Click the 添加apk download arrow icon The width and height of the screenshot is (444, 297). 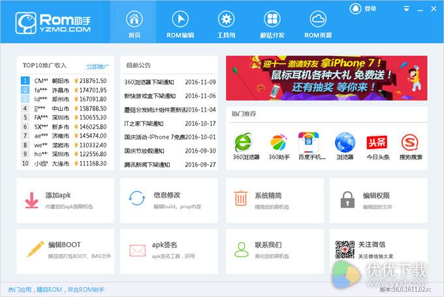click(32, 200)
